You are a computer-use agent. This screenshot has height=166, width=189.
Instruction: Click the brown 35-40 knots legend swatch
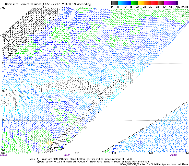(161, 3)
